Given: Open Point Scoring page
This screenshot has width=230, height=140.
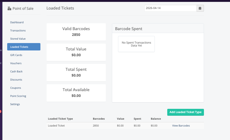Looking at the screenshot, I should tap(18, 96).
